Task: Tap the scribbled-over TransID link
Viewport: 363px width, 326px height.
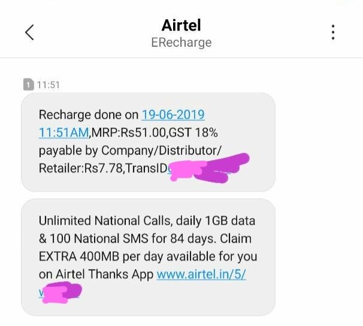Action: click(199, 168)
